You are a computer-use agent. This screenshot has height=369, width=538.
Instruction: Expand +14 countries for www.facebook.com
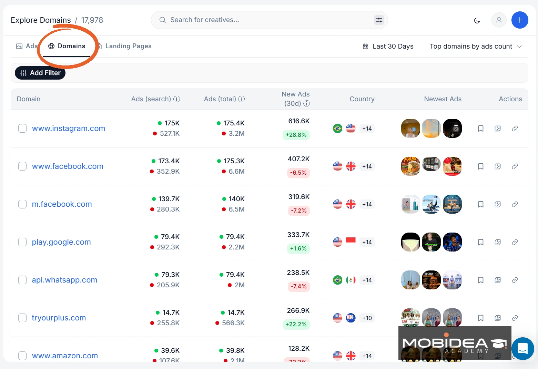[x=367, y=166]
